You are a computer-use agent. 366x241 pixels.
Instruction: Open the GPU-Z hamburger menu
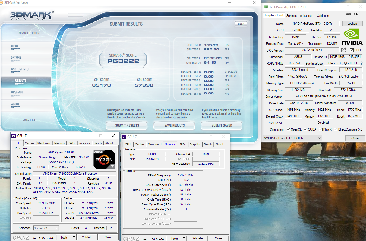point(362,14)
